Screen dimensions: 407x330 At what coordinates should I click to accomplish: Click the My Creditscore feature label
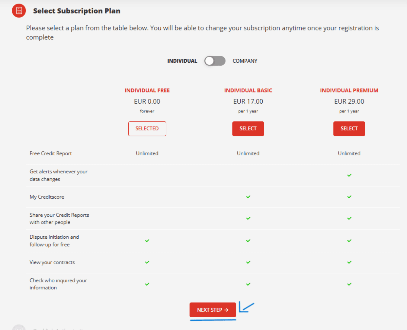coord(47,197)
